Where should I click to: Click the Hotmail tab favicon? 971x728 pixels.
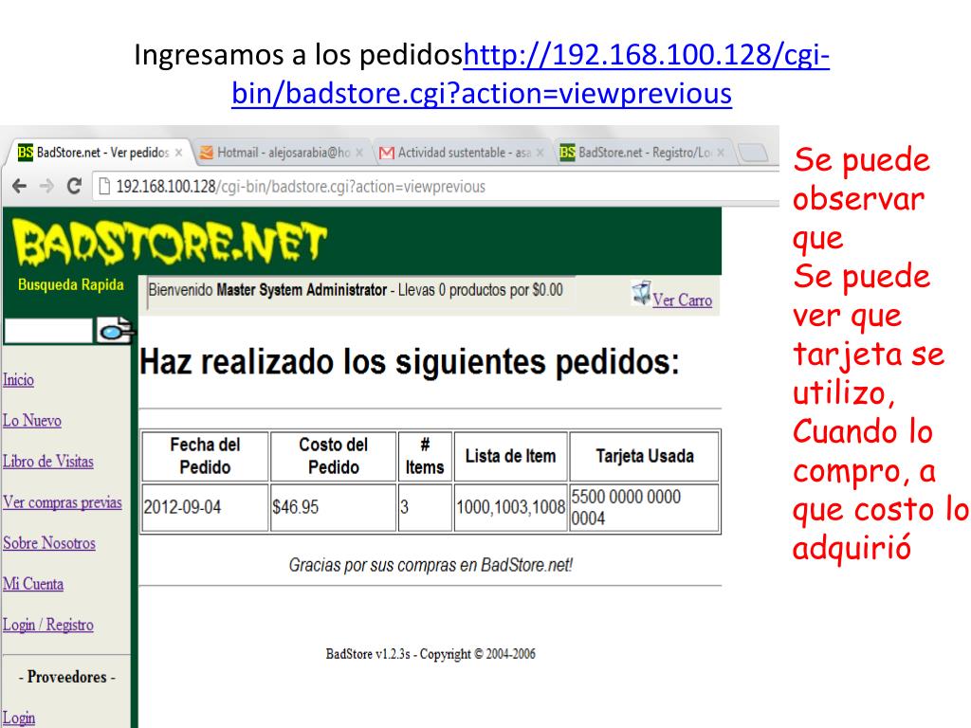tap(206, 153)
